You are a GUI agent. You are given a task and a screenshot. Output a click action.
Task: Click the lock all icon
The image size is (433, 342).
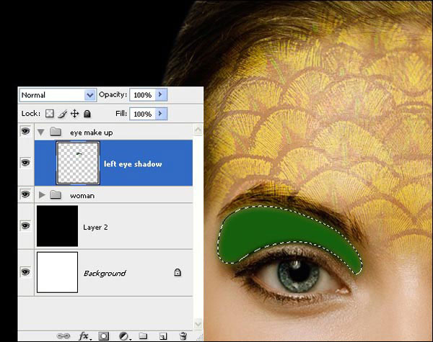pyautogui.click(x=87, y=114)
